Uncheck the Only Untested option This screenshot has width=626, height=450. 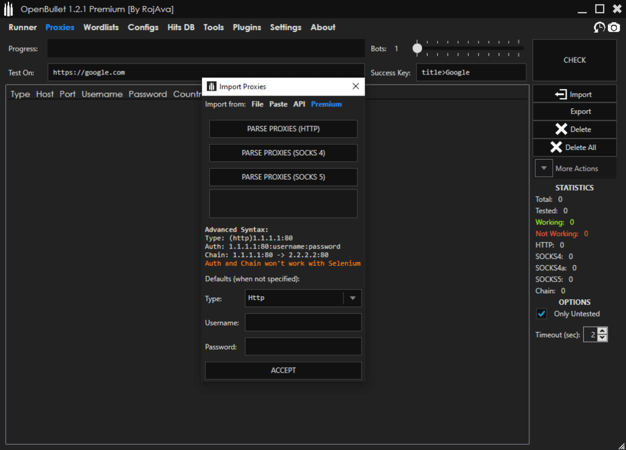click(x=541, y=313)
